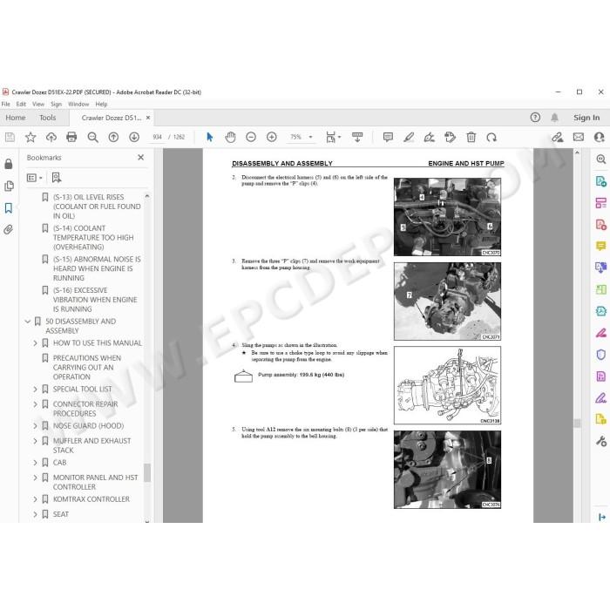This screenshot has width=610, height=610.
Task: Close the Bookmarks panel
Action: pyautogui.click(x=141, y=157)
